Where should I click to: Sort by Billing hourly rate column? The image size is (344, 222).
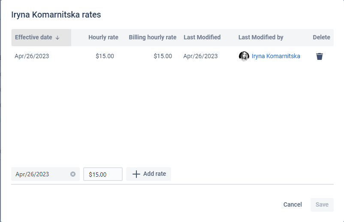pyautogui.click(x=152, y=37)
